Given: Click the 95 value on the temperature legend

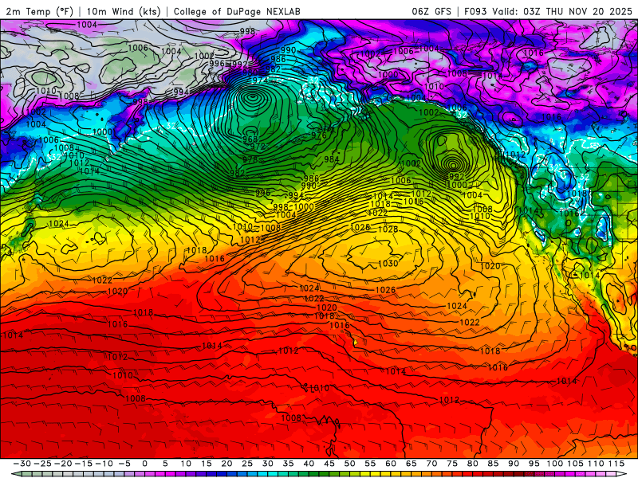Looking at the screenshot, I should tap(534, 464).
